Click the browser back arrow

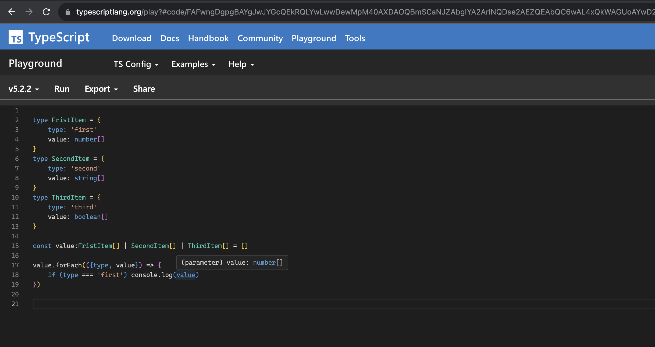[x=11, y=12]
